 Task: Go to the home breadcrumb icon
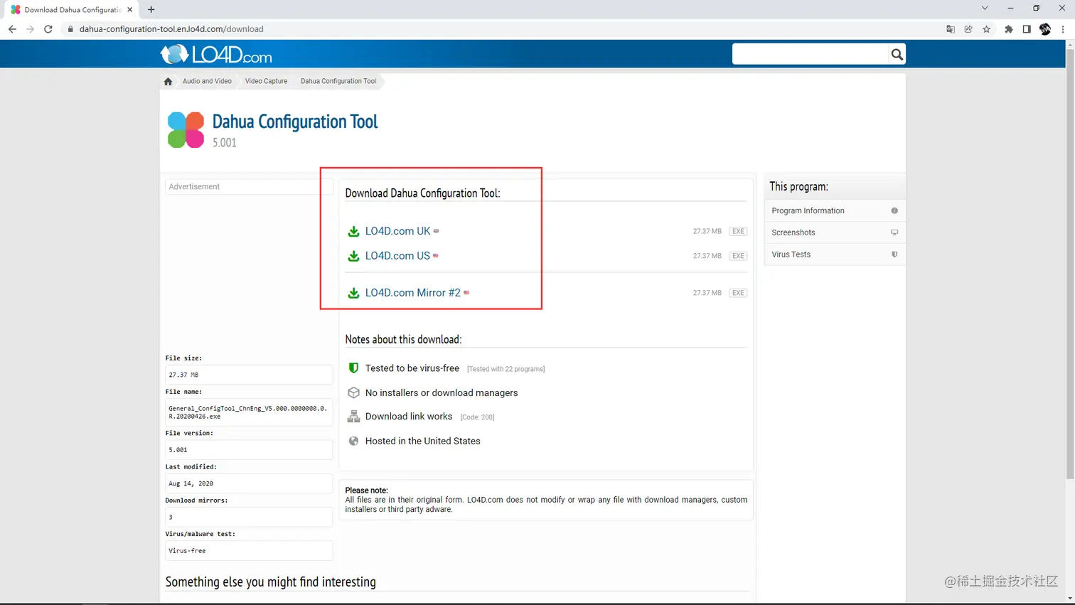pos(168,81)
